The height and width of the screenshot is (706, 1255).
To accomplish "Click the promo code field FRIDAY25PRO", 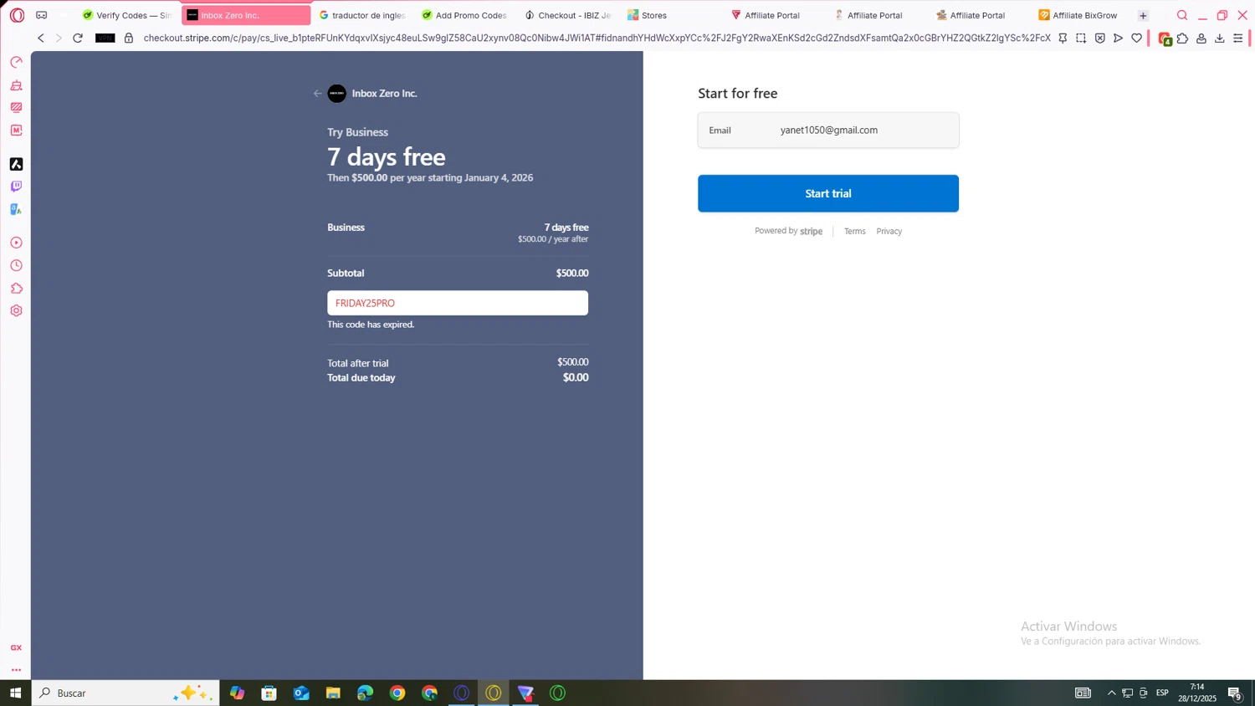I will pos(458,303).
